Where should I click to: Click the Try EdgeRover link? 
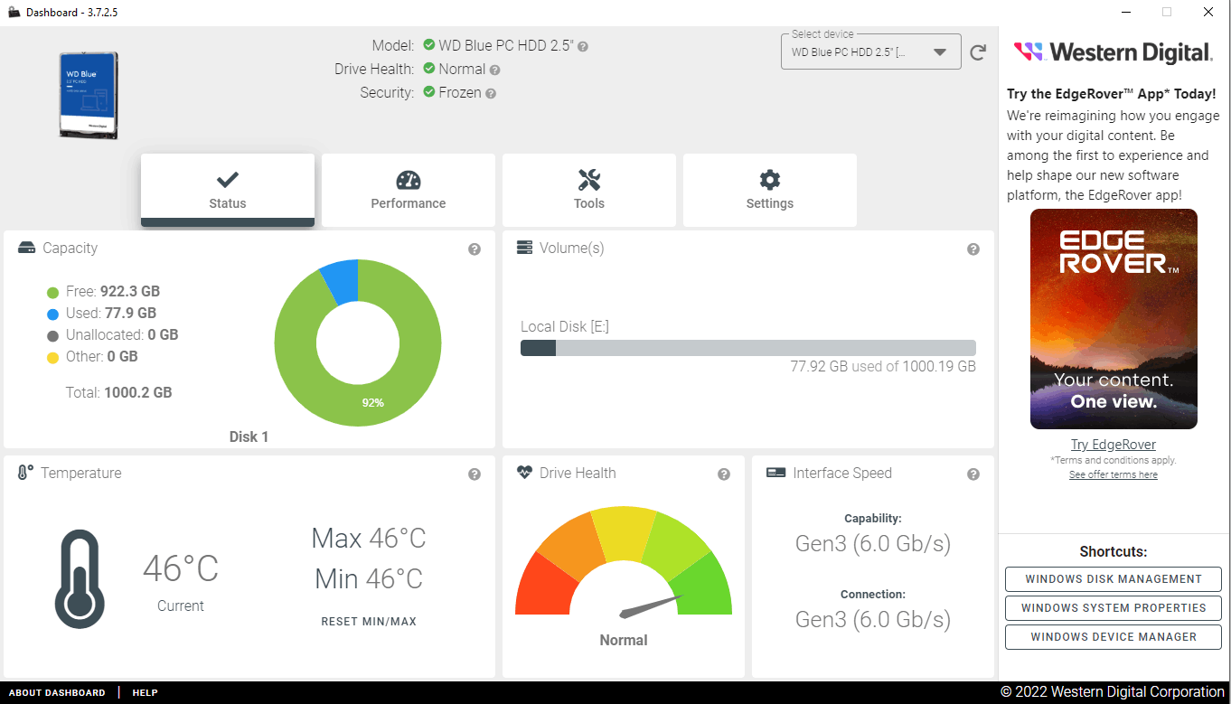[1114, 445]
